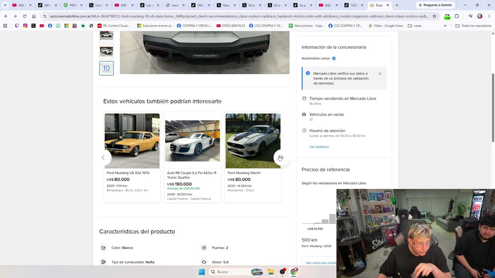Open the Solucionar errores bookmark

[x=155, y=25]
